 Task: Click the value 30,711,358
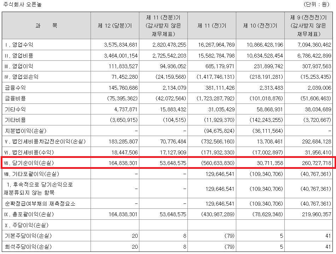(x=270, y=163)
